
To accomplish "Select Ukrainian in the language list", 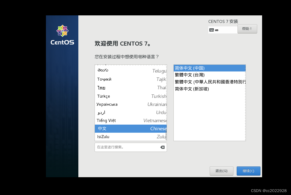I will (x=131, y=104).
